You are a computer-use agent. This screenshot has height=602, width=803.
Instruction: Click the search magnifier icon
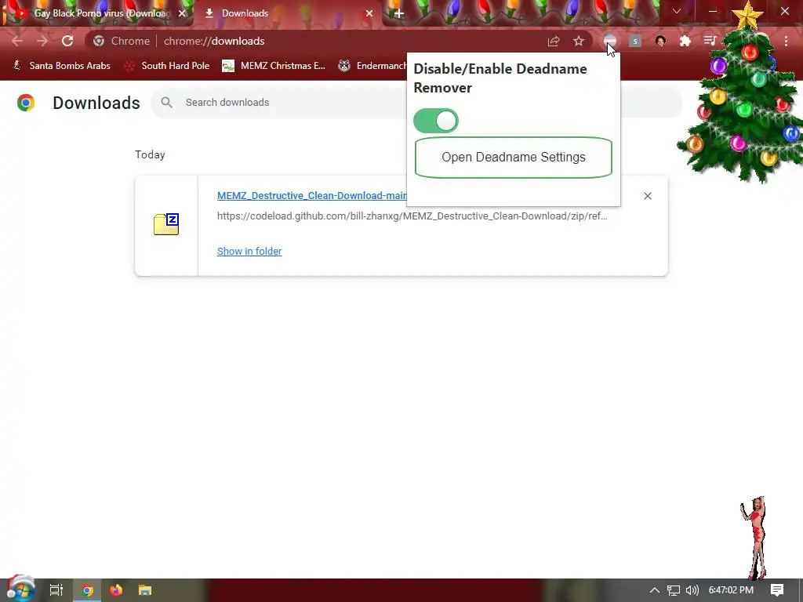pos(166,103)
